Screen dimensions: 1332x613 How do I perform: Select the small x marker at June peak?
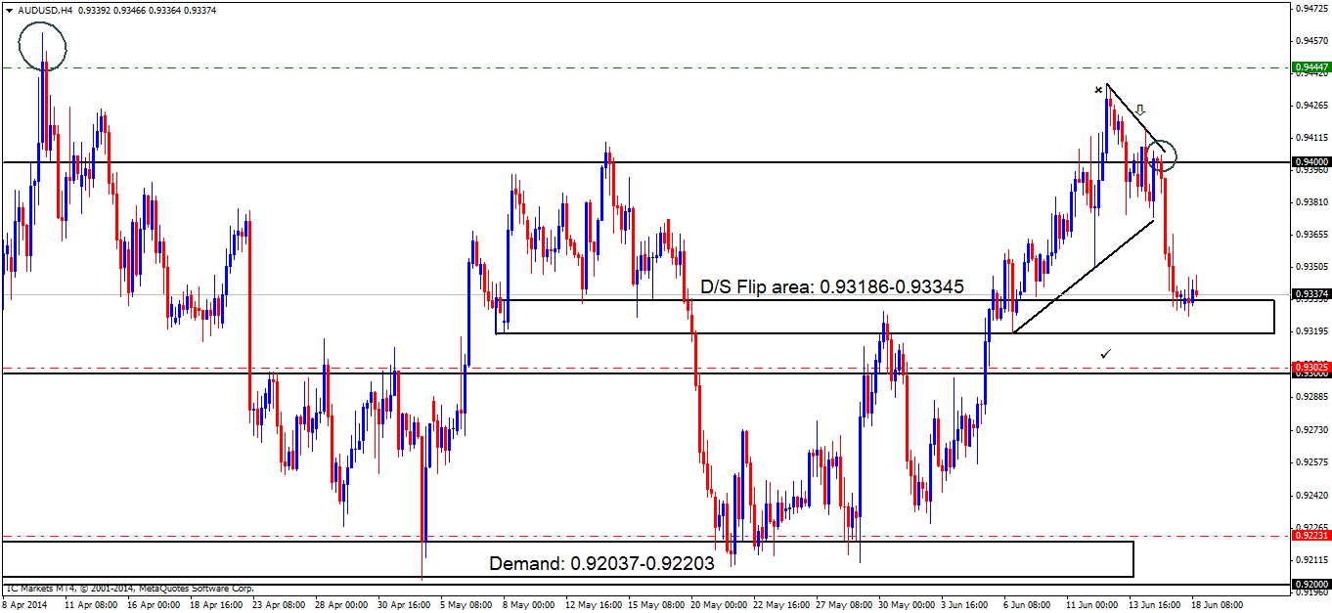pos(1098,91)
